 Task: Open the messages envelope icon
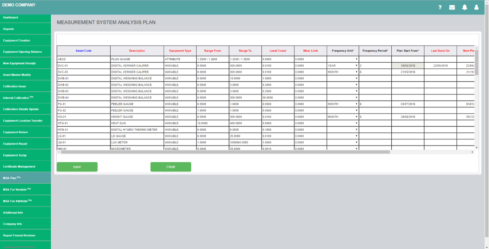[452, 7]
